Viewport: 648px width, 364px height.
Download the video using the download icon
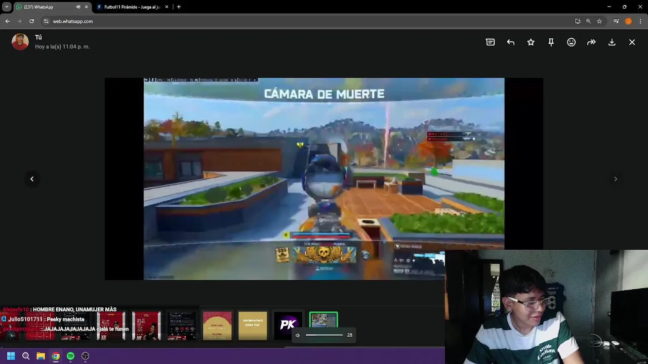(612, 42)
